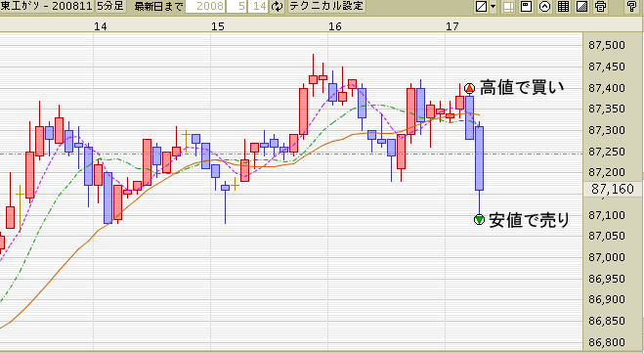The image size is (644, 353).
Task: Click the month field showing 5
Action: click(x=236, y=6)
